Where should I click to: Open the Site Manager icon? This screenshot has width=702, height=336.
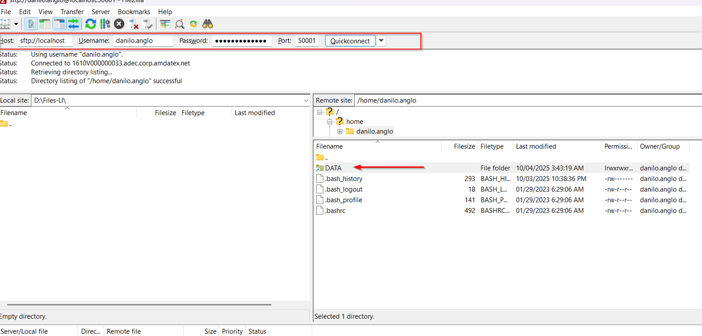pos(5,24)
